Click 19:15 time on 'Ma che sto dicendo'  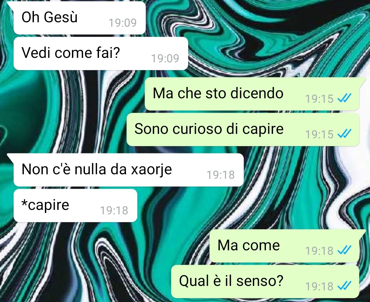(x=320, y=99)
